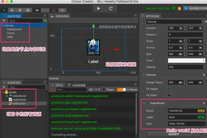The image size is (207, 138).
Task: Add a node with hierarchy plus button
Action: [4, 20]
